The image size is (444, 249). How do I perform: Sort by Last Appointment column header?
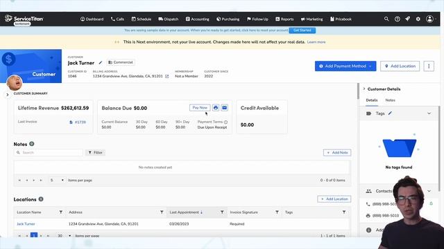tap(186, 212)
